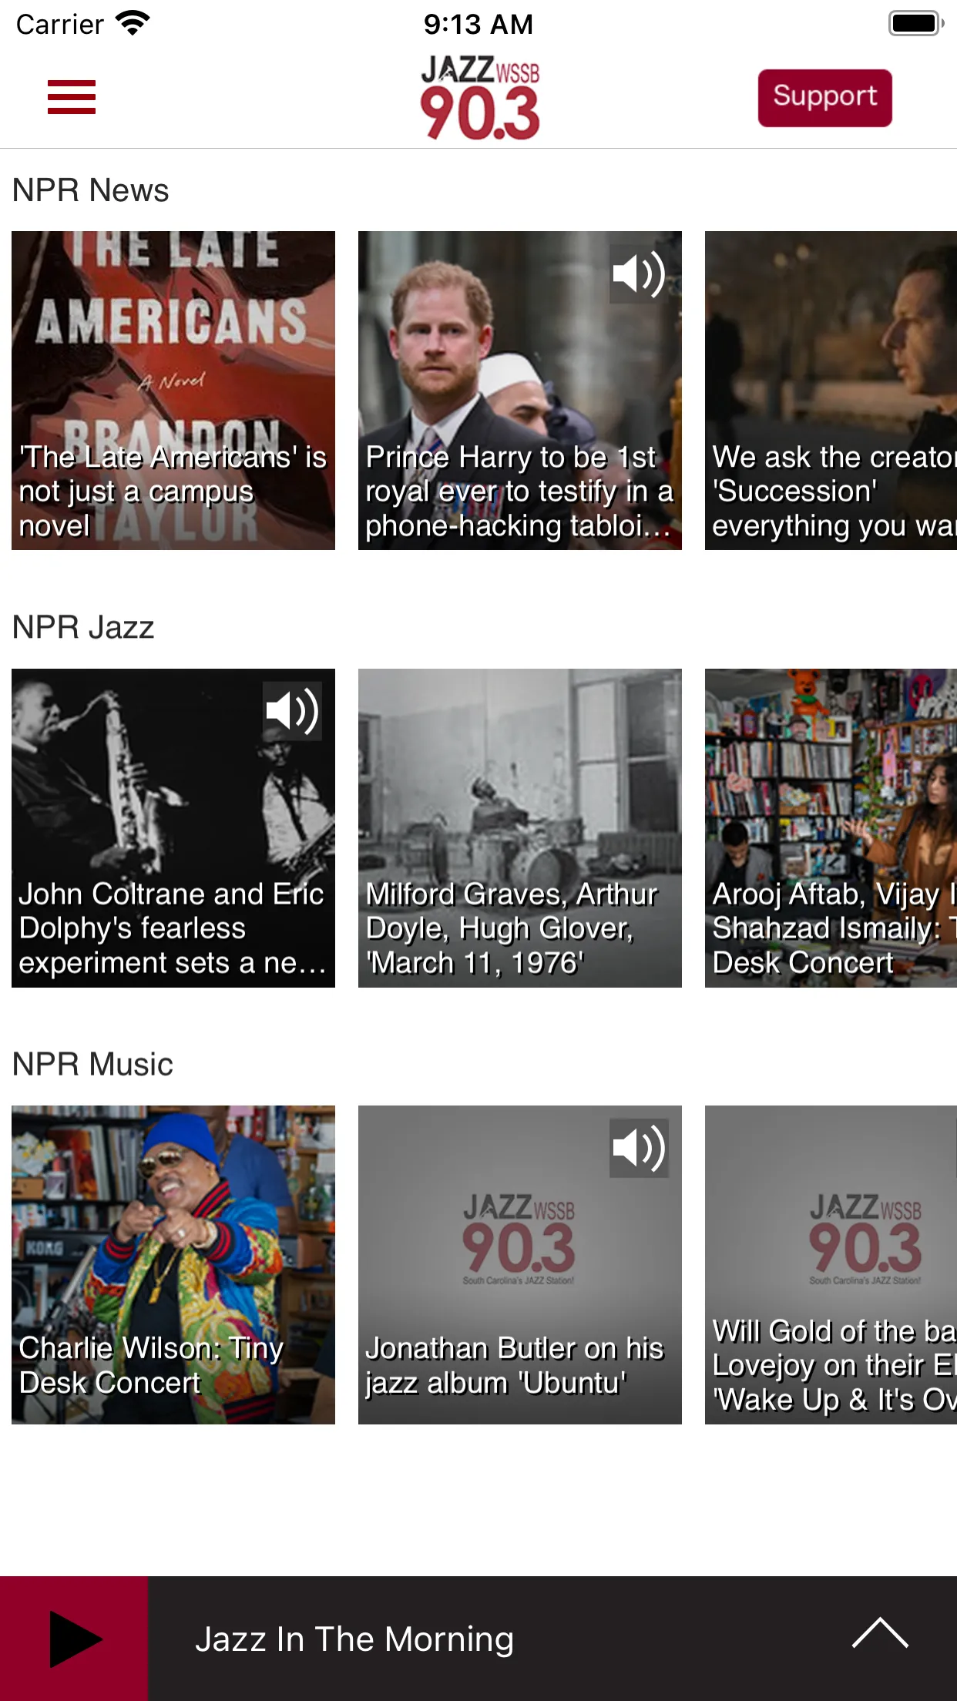Expand the player with the up chevron
Screen dimensions: 957x1701
[880, 1635]
